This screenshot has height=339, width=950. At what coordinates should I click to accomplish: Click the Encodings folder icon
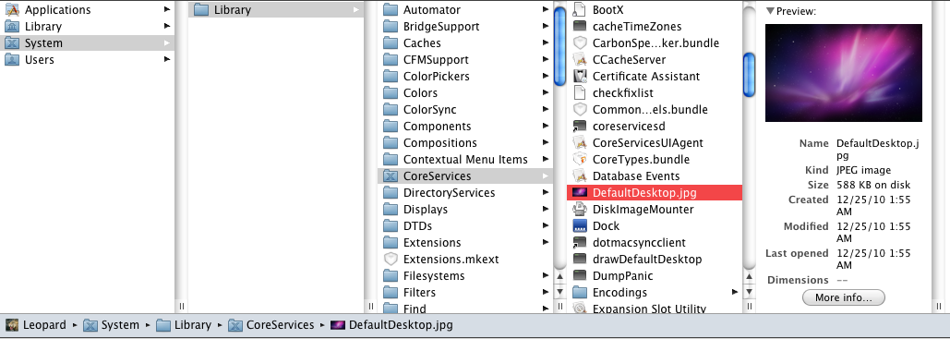pyautogui.click(x=580, y=292)
